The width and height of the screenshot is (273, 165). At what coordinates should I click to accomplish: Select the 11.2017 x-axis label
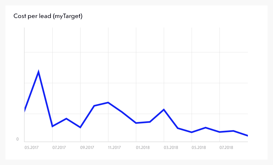115,148
